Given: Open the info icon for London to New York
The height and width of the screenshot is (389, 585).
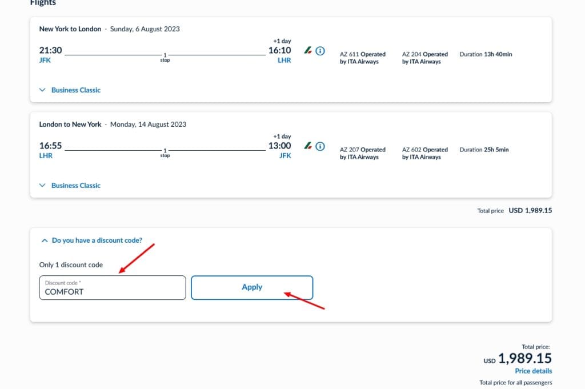Looking at the screenshot, I should point(320,146).
